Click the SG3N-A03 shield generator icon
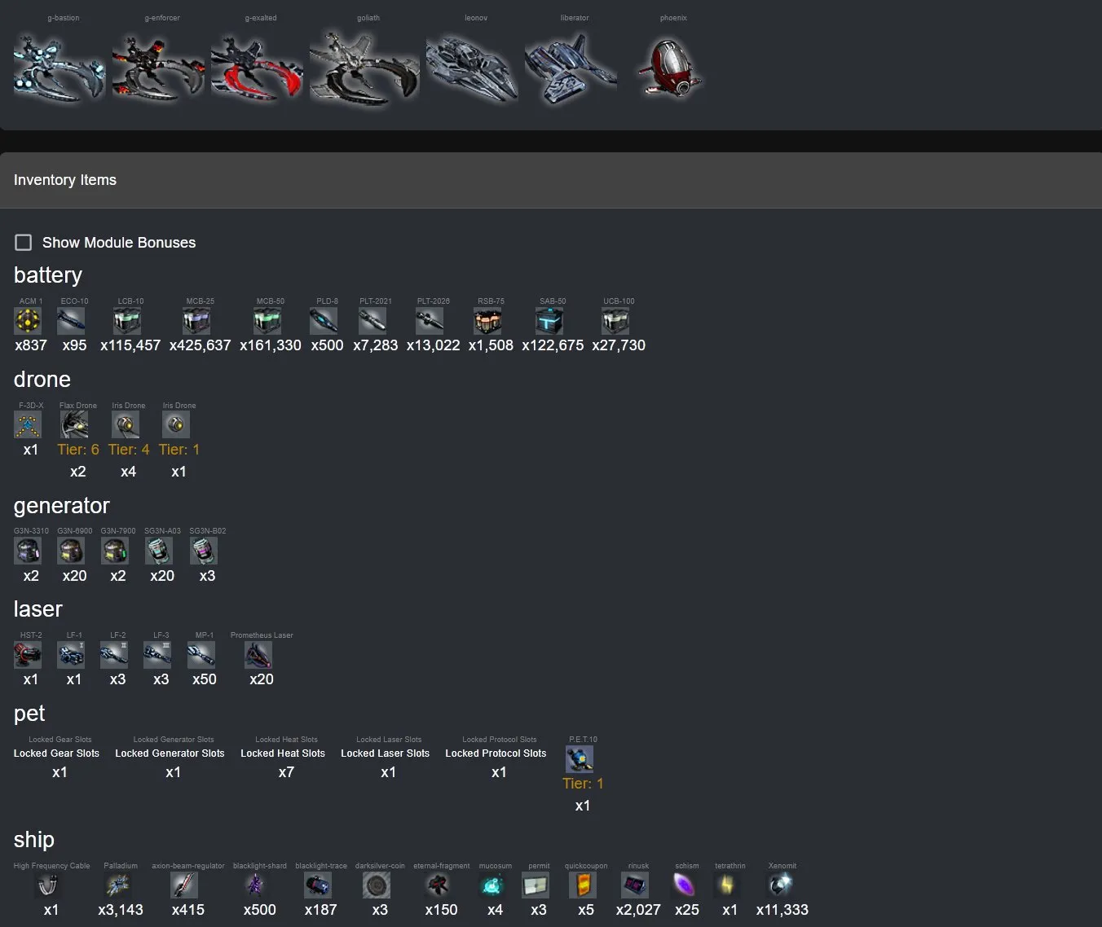Image resolution: width=1102 pixels, height=927 pixels. (159, 551)
